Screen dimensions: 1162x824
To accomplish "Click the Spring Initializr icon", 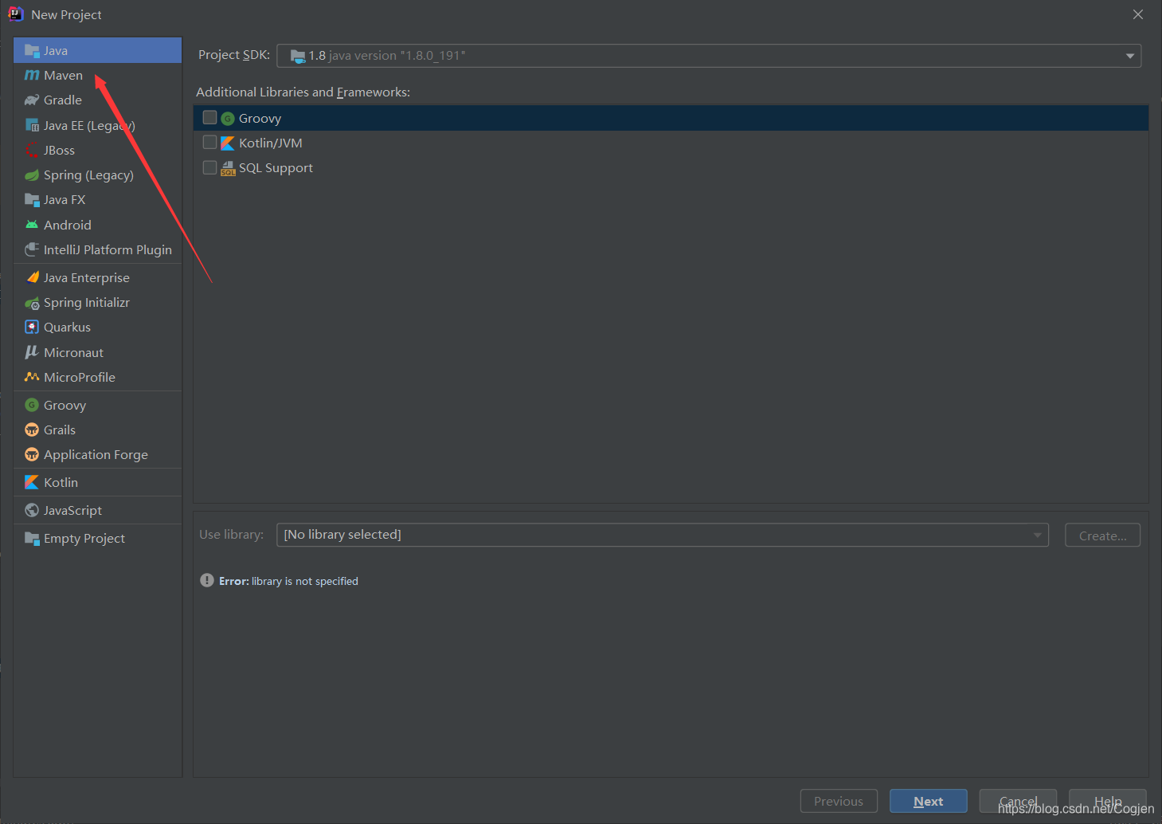I will point(32,303).
